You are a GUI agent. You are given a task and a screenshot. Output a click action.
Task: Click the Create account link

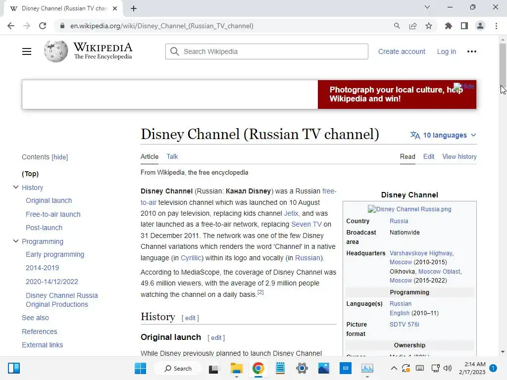[402, 51]
